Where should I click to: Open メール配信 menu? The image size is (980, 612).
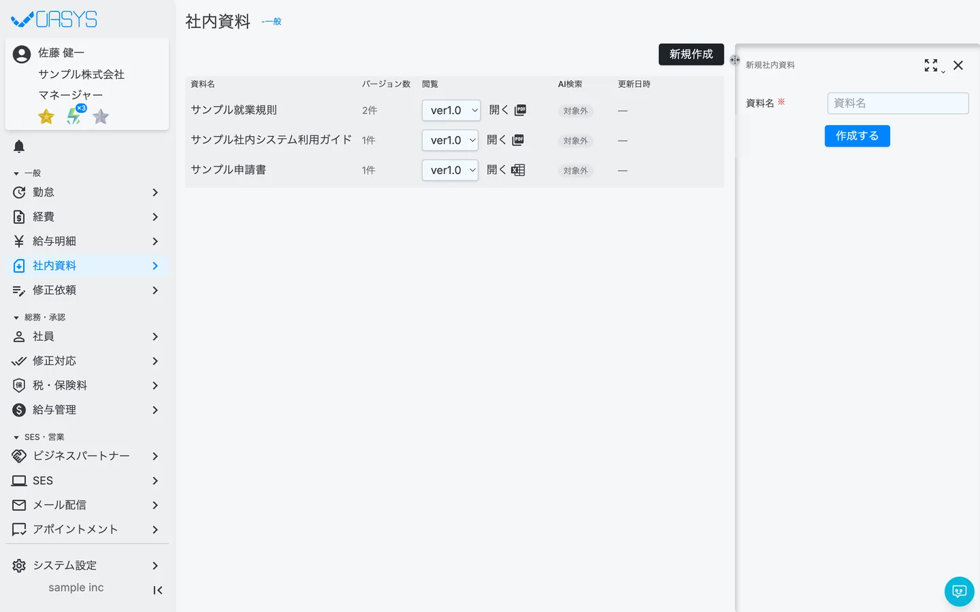[86, 505]
